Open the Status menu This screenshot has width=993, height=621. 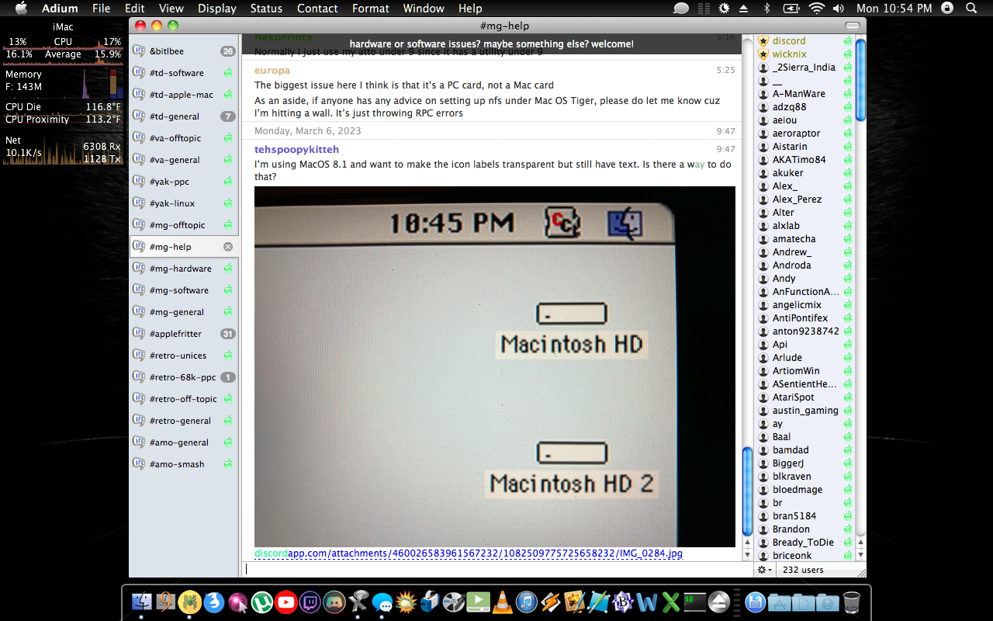[x=266, y=9]
